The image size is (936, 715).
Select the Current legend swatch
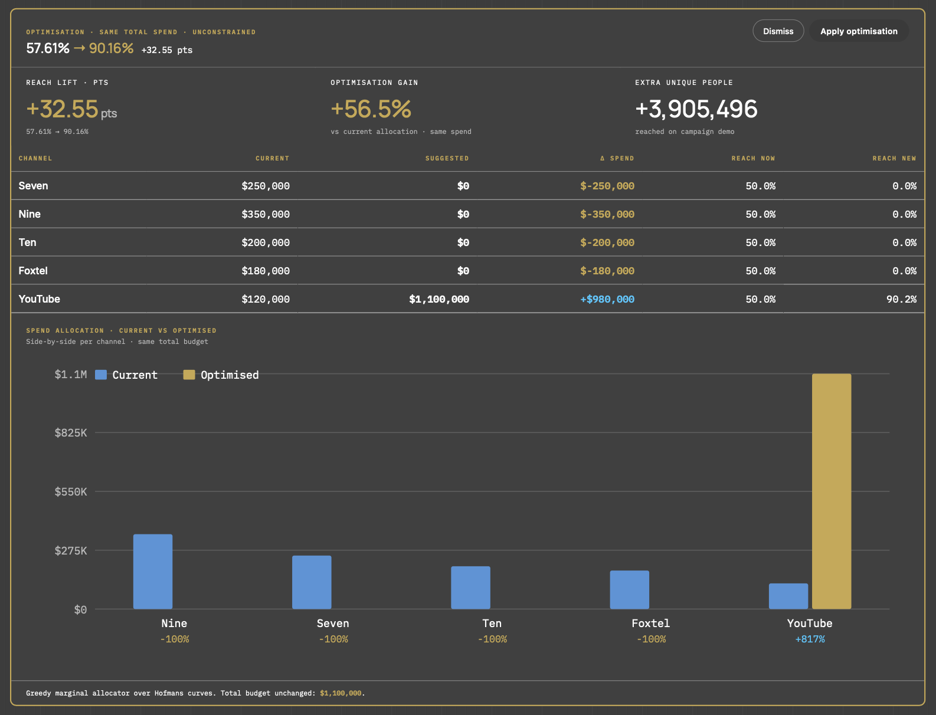[101, 375]
